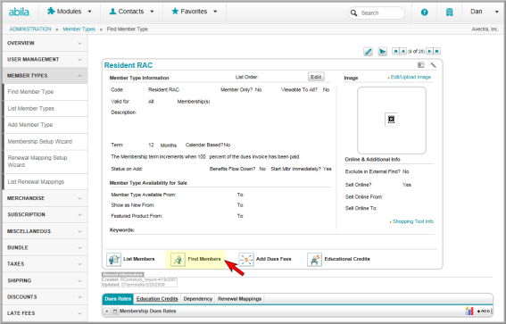Click the Add Dues Fees icon

tap(246, 259)
